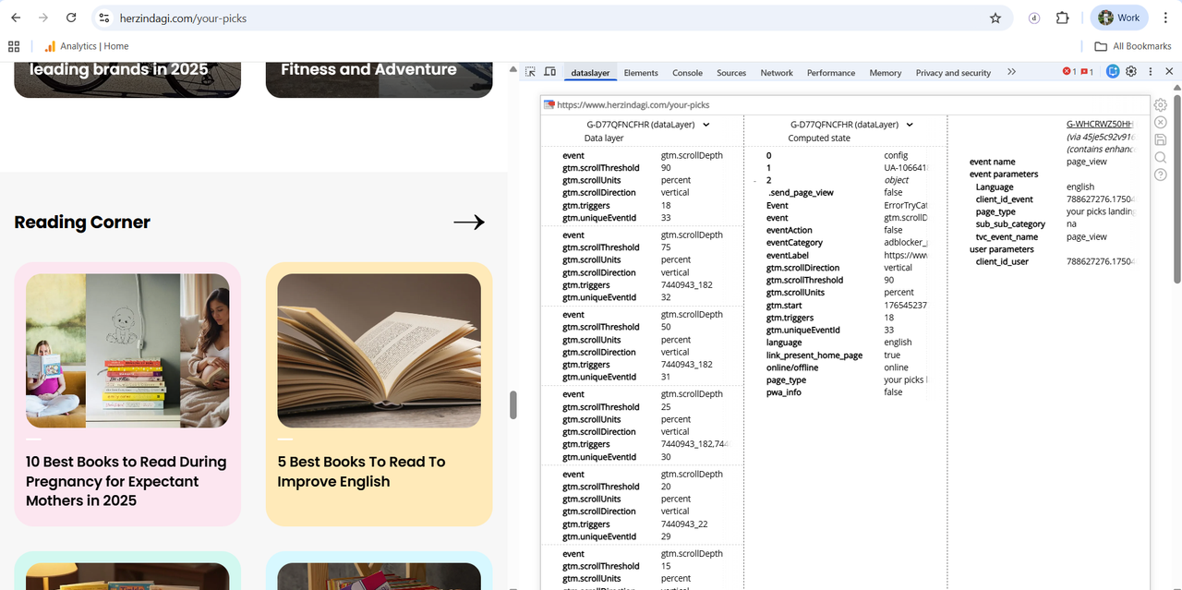Click the red error count badge
The image size is (1182, 590).
(1069, 72)
